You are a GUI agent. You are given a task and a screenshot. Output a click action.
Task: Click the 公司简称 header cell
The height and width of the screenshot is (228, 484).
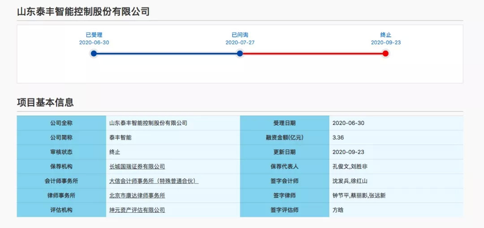pyautogui.click(x=61, y=138)
